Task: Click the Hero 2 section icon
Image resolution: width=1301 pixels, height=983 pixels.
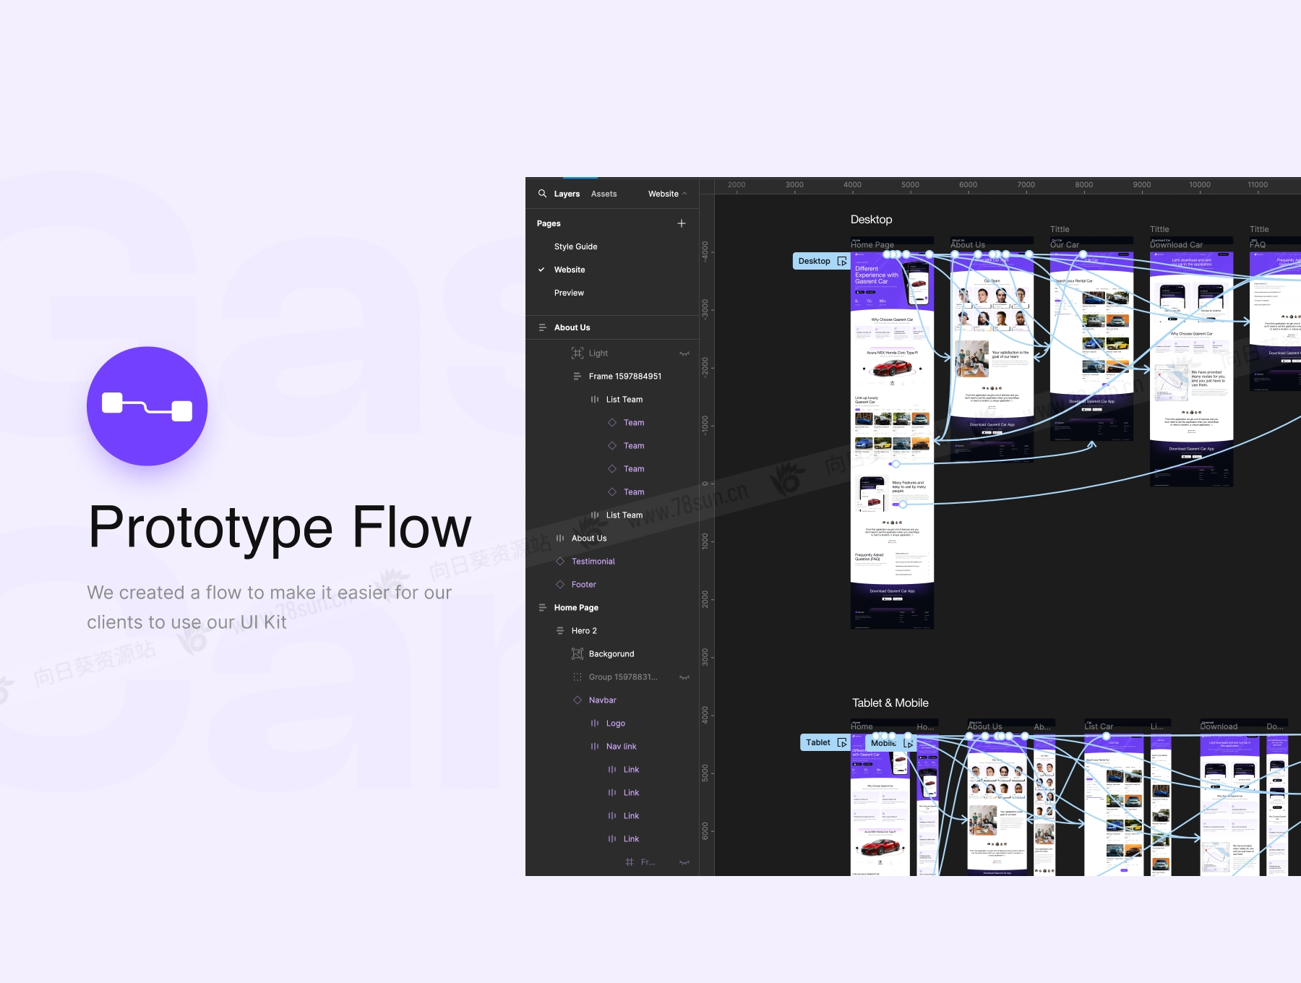Action: 560,630
